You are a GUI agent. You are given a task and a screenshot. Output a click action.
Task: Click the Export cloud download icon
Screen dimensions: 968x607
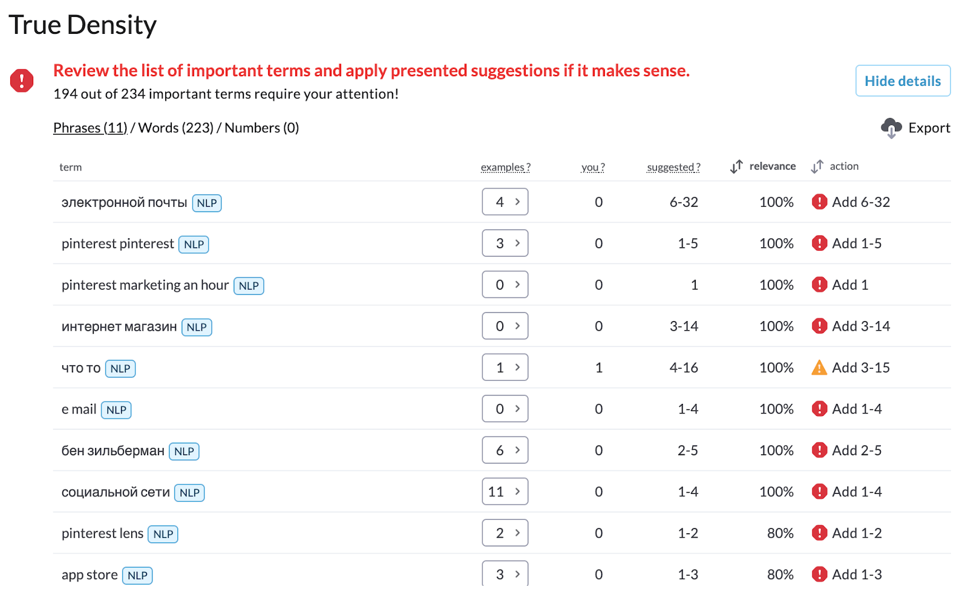891,128
